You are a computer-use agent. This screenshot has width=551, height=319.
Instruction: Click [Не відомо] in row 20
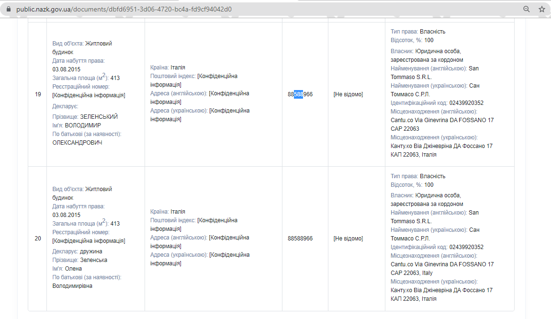(x=348, y=239)
